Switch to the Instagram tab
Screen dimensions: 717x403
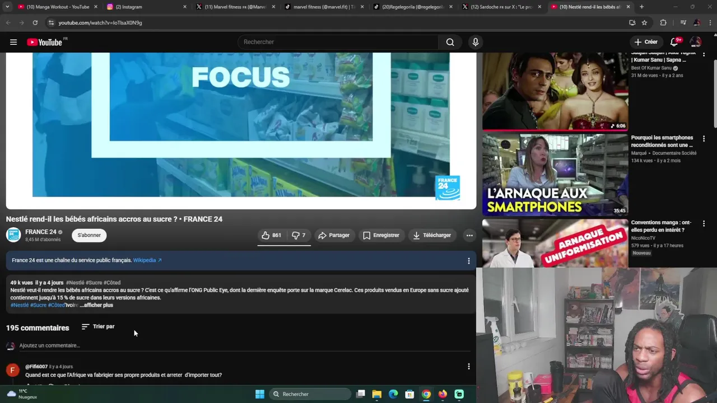146,7
